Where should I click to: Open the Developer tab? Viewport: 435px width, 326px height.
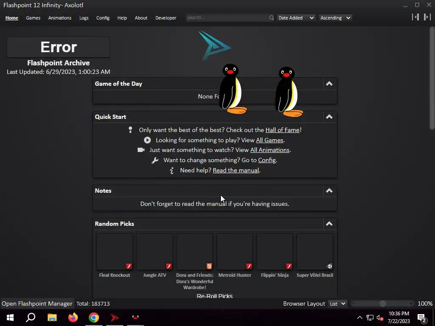tap(166, 18)
